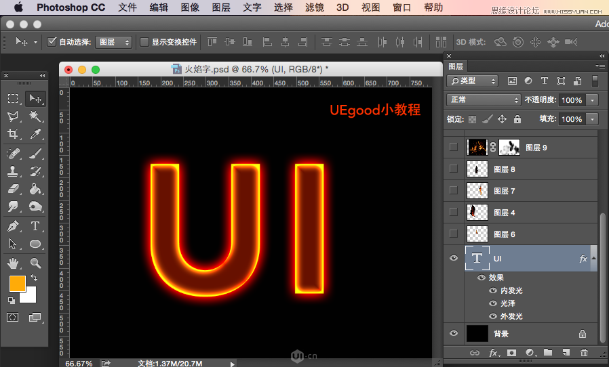Image resolution: width=609 pixels, height=367 pixels.
Task: Delete layer trash icon
Action: pos(584,352)
